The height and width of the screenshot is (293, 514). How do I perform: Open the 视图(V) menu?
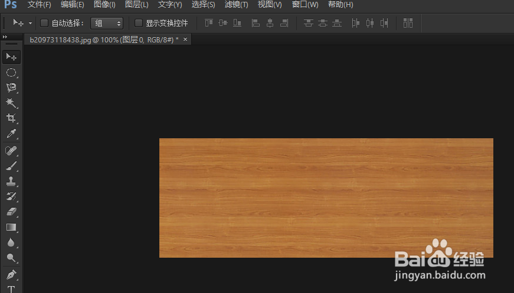click(270, 5)
